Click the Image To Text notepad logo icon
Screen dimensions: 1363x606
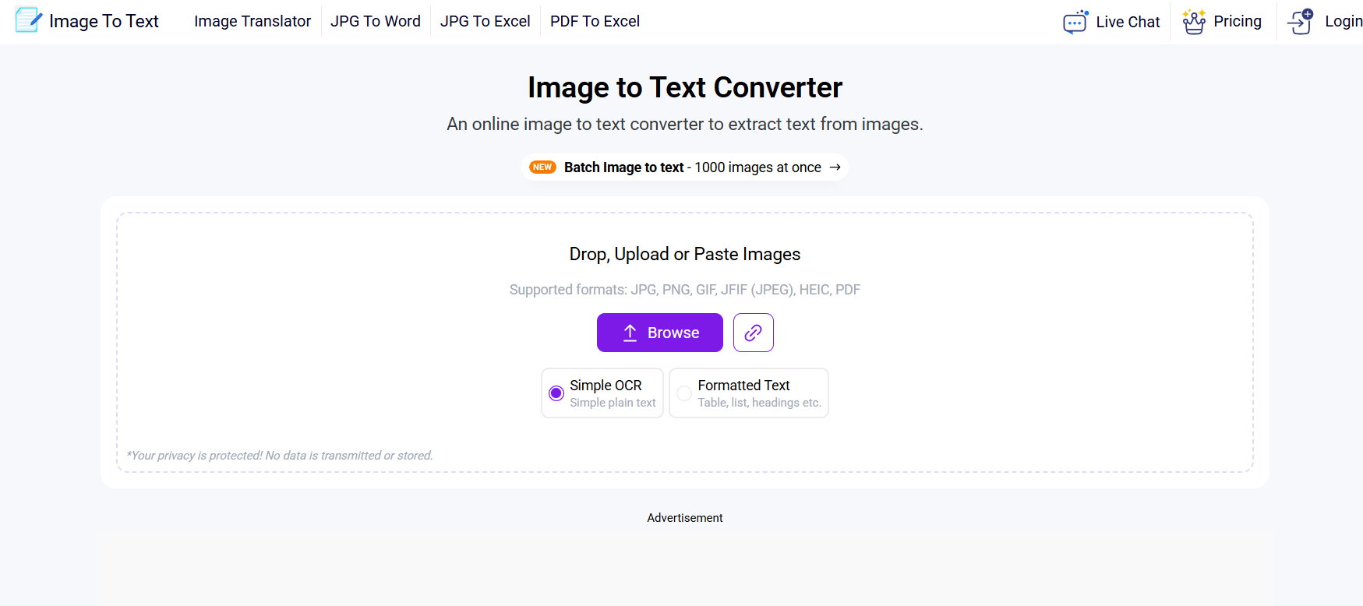click(29, 20)
